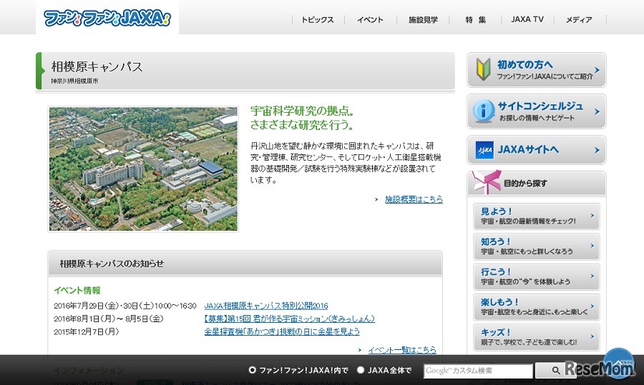Click the イベント情報 green heading

click(77, 290)
